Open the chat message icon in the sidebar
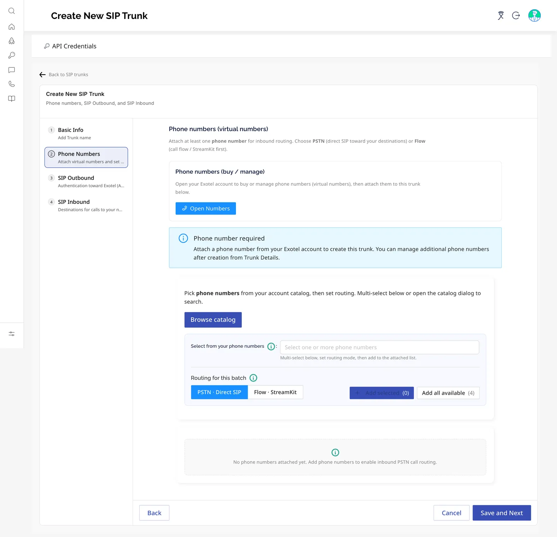The width and height of the screenshot is (557, 537). (12, 70)
